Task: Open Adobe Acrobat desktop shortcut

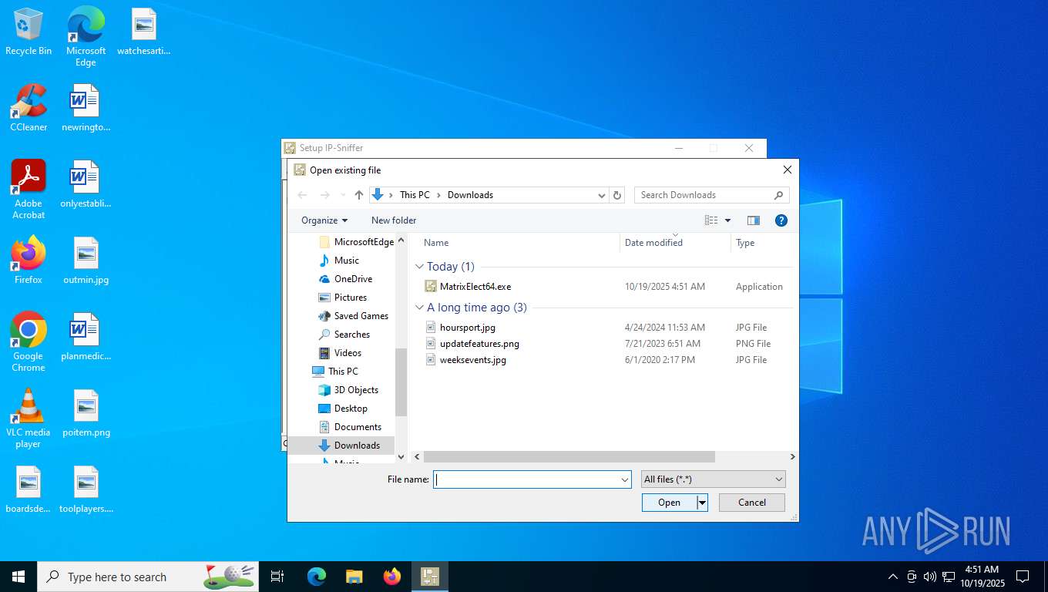Action: [x=29, y=190]
